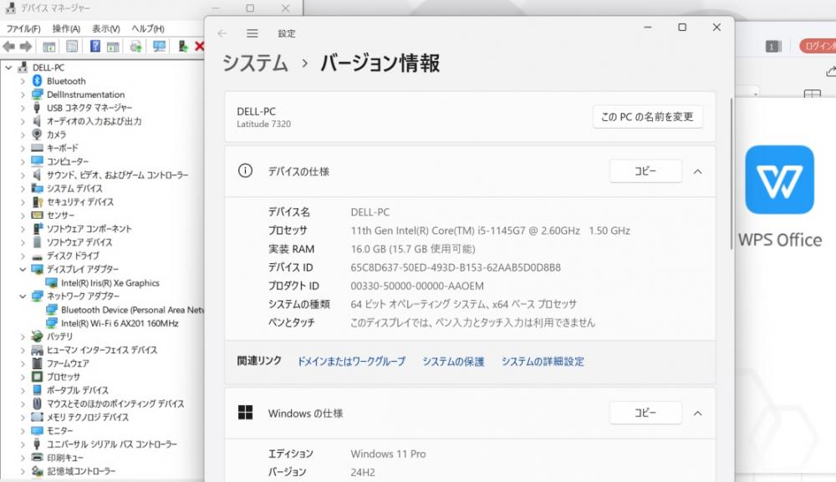836x482 pixels.
Task: Collapse the ディスプレイ アダプター node
Action: [23, 269]
